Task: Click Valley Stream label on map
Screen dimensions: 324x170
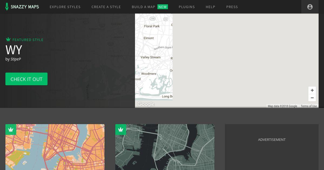Action: [150, 57]
